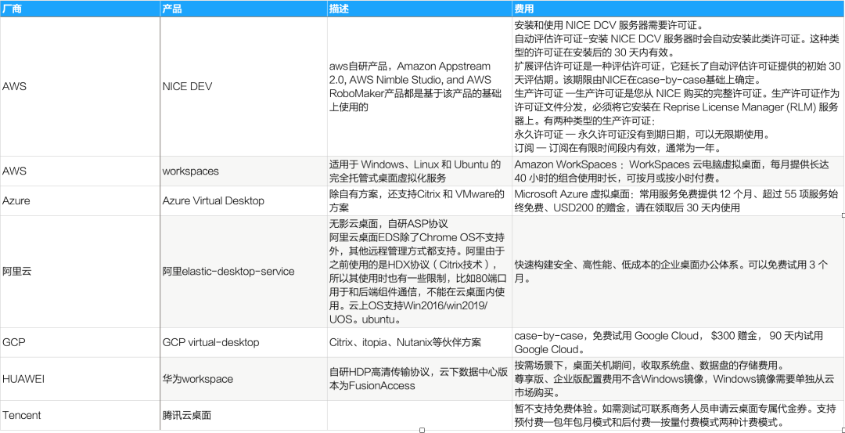Select the fee cell starting 'case-by-case，免费试用'
The width and height of the screenshot is (845, 433).
pyautogui.click(x=678, y=342)
